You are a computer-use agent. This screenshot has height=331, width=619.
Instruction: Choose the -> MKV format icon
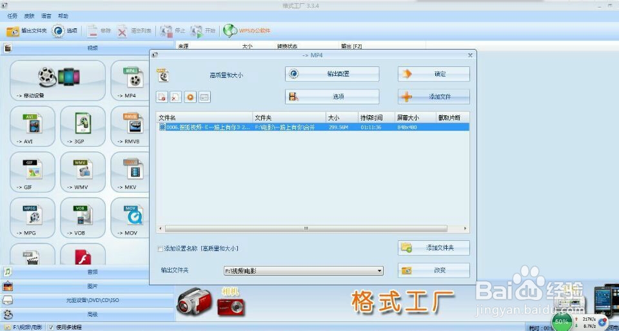click(x=130, y=172)
